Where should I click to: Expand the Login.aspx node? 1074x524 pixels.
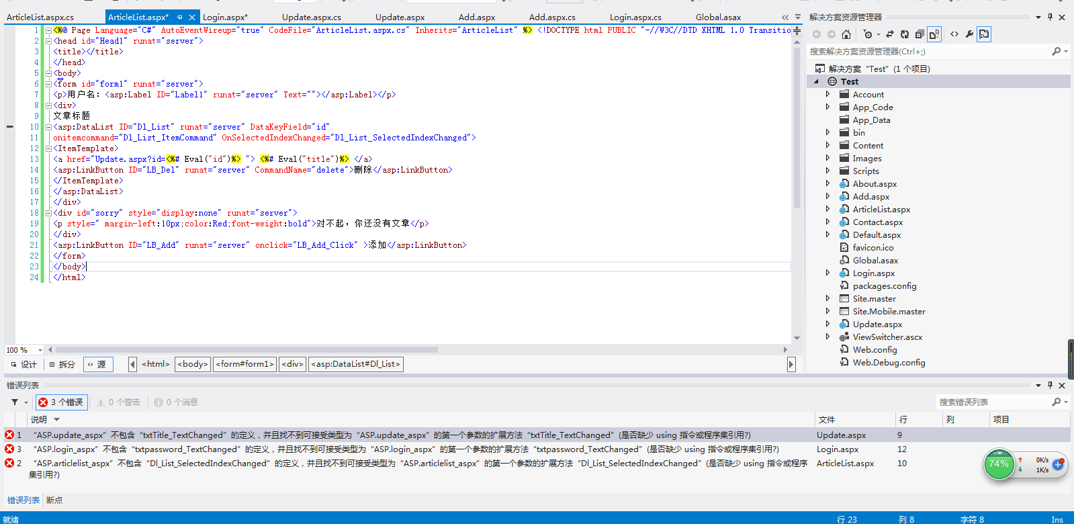pyautogui.click(x=827, y=273)
